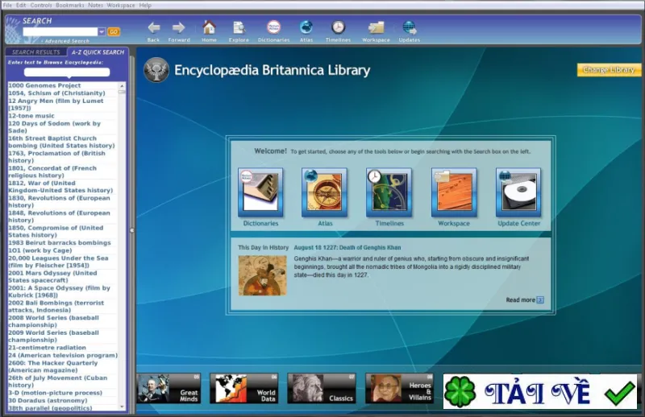
Task: Collapse the side panel with divider handle
Action: coord(131,230)
